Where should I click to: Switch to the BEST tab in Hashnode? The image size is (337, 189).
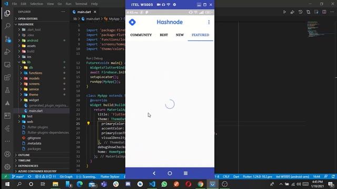point(164,35)
